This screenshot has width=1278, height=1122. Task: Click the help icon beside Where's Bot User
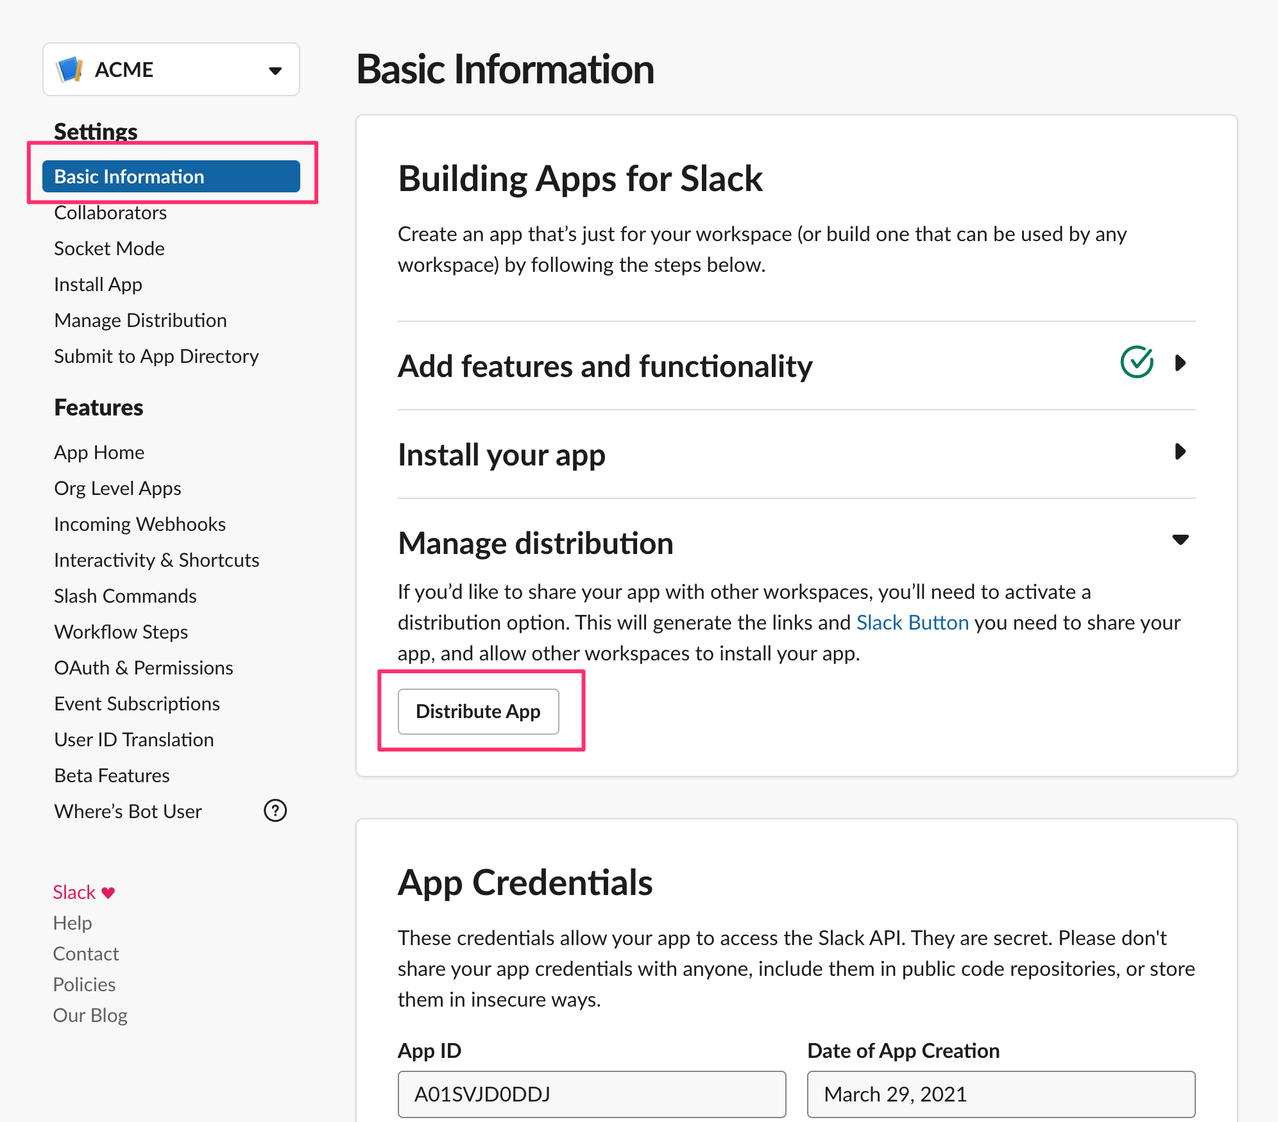(275, 810)
